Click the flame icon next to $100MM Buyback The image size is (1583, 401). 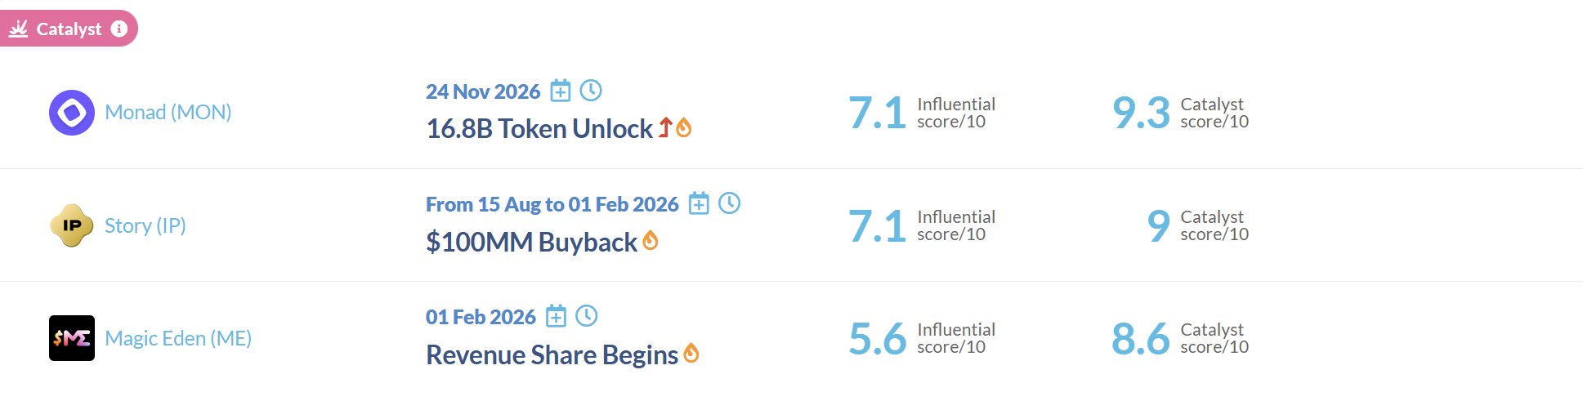[x=651, y=241]
